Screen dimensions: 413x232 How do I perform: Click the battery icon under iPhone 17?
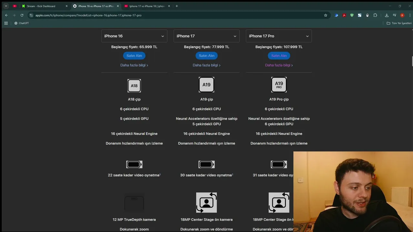pyautogui.click(x=206, y=164)
